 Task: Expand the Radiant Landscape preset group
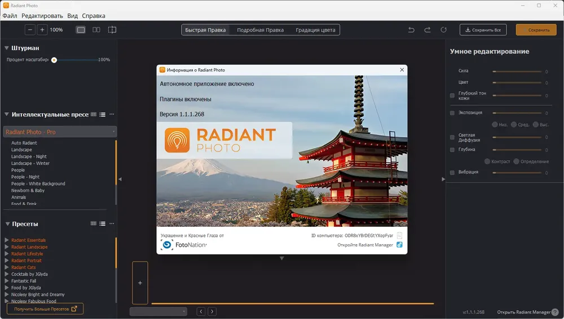click(7, 247)
